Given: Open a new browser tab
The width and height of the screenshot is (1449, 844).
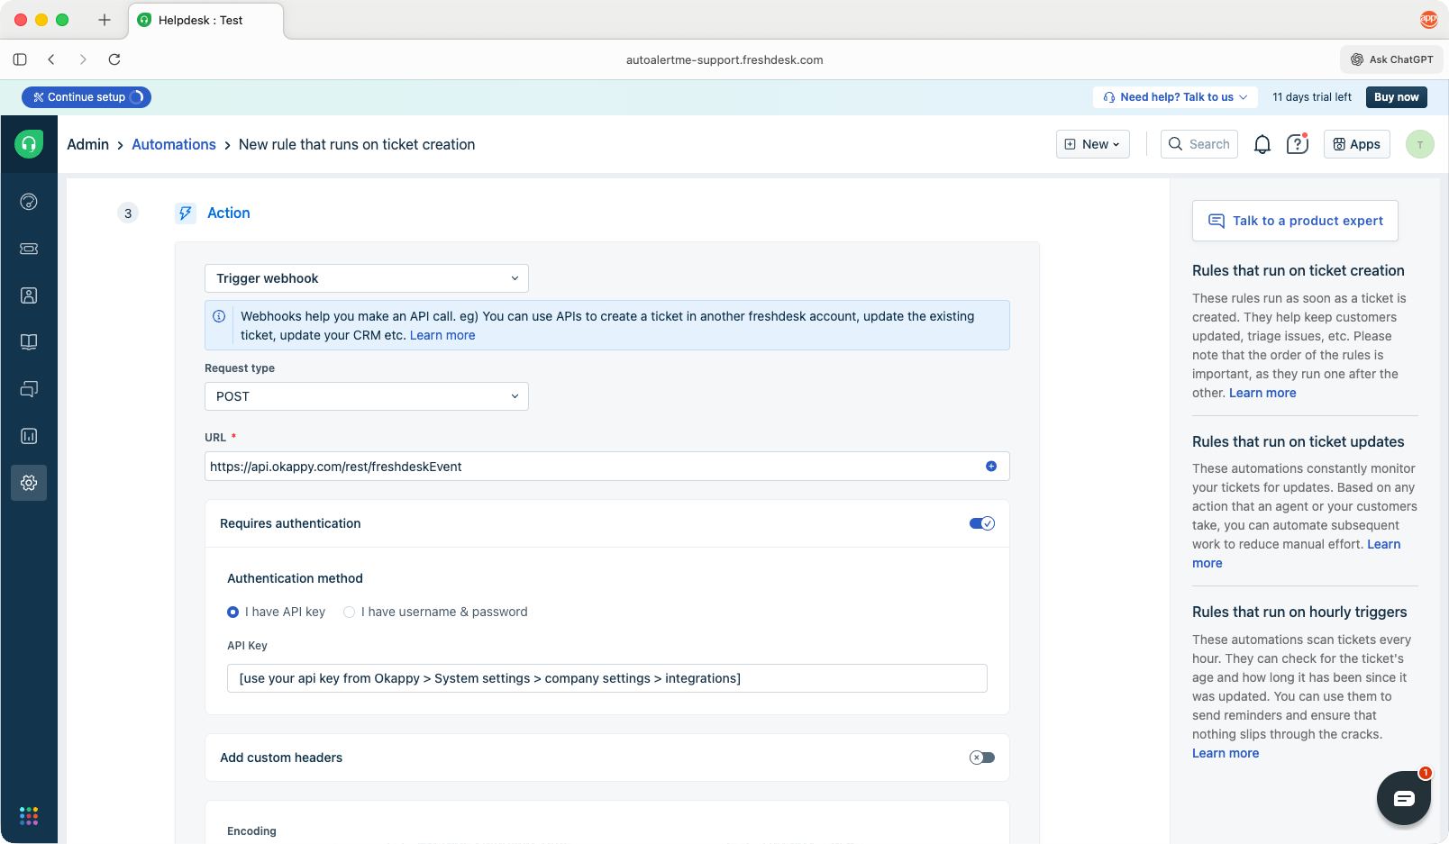Looking at the screenshot, I should [x=105, y=20].
